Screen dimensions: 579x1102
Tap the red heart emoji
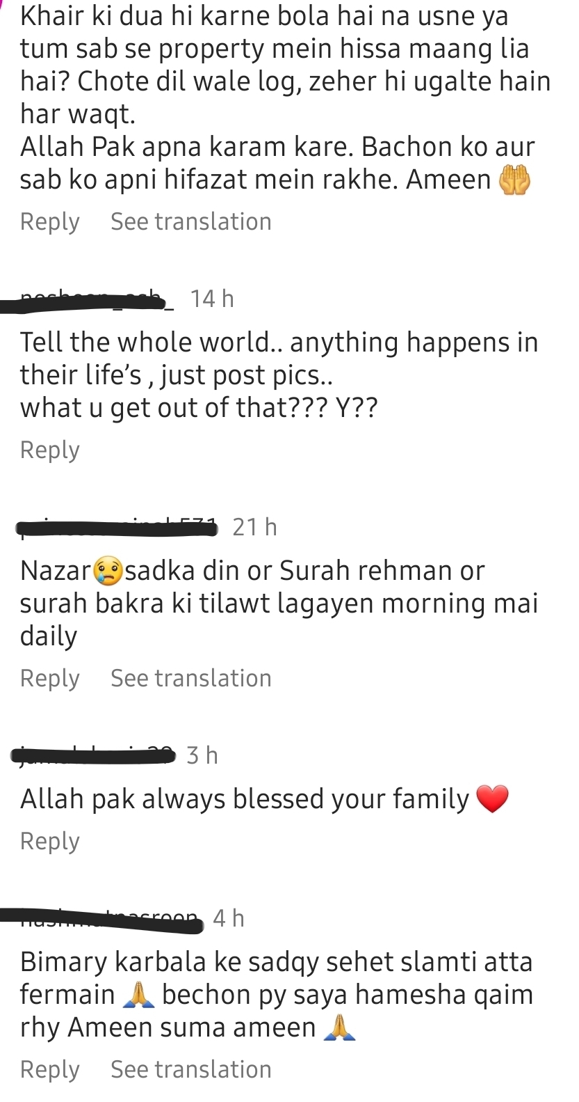coord(493,799)
